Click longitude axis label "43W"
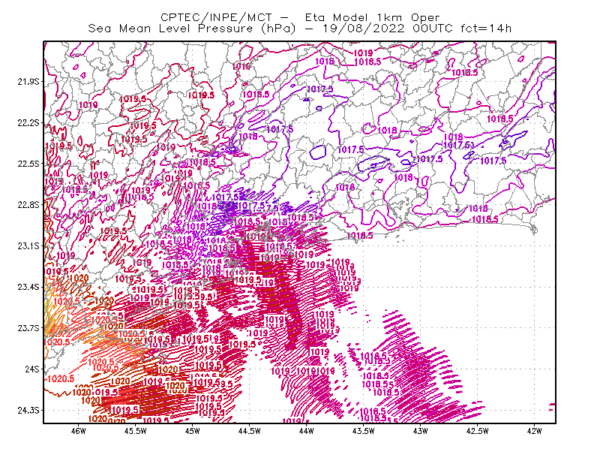 (x=421, y=431)
